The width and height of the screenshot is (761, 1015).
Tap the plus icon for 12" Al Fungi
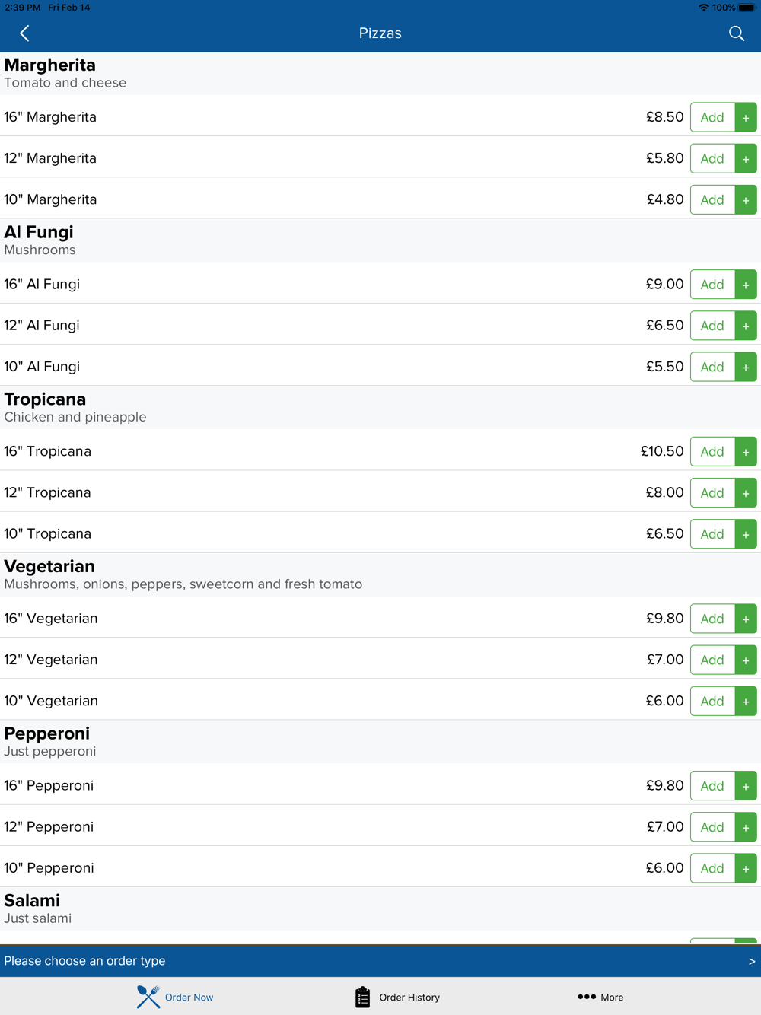[746, 326]
